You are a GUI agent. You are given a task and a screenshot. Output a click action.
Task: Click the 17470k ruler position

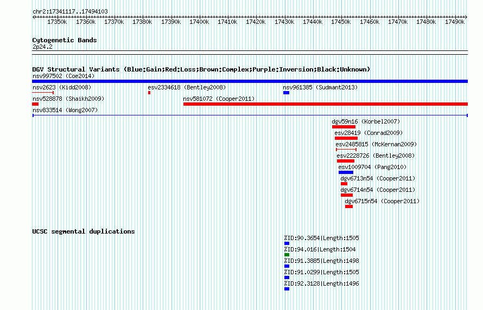398,22
